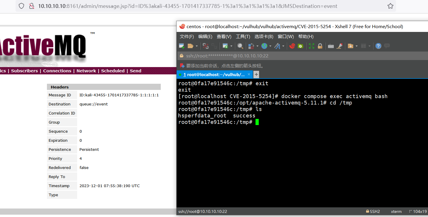This screenshot has width=428, height=217.
Task: Expand layout icon dropdown arrow
Action: (370, 46)
